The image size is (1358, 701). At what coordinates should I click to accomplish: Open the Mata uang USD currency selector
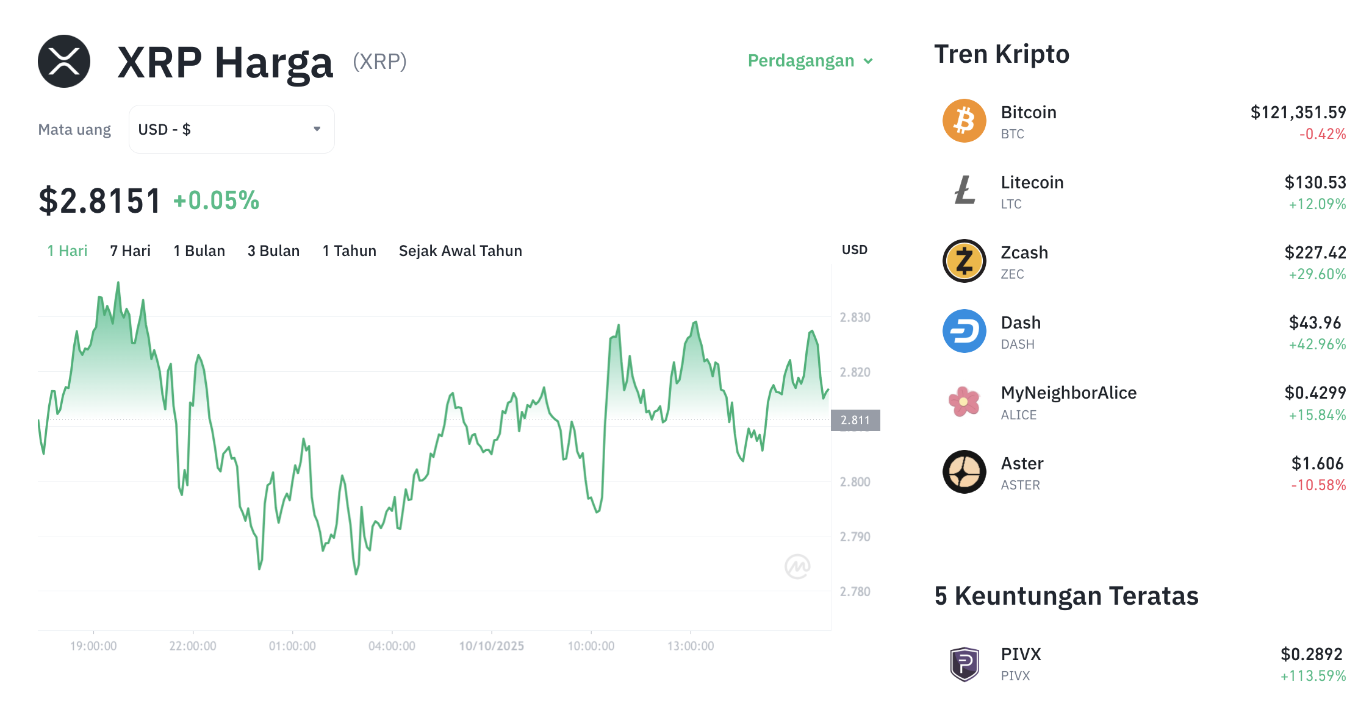(231, 129)
